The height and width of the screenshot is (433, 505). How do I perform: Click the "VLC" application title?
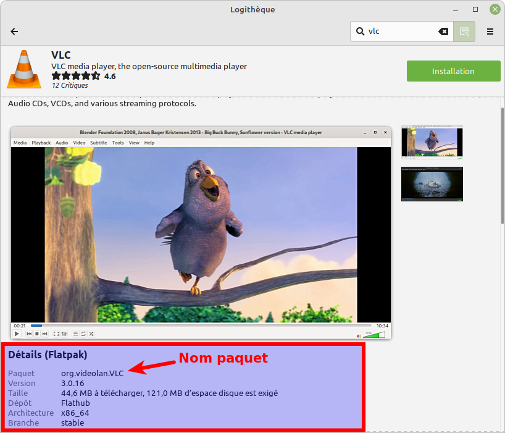tap(61, 55)
